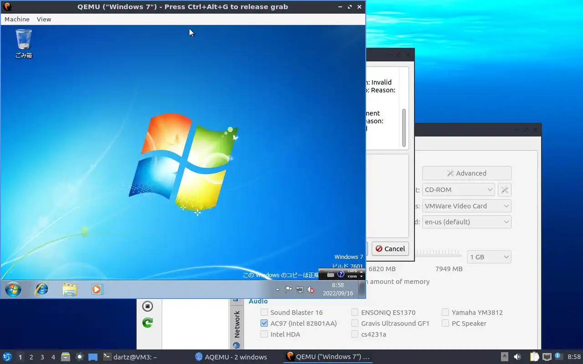Click the host network monitor tray icon
Screen dimensions: 583x364
(547, 357)
